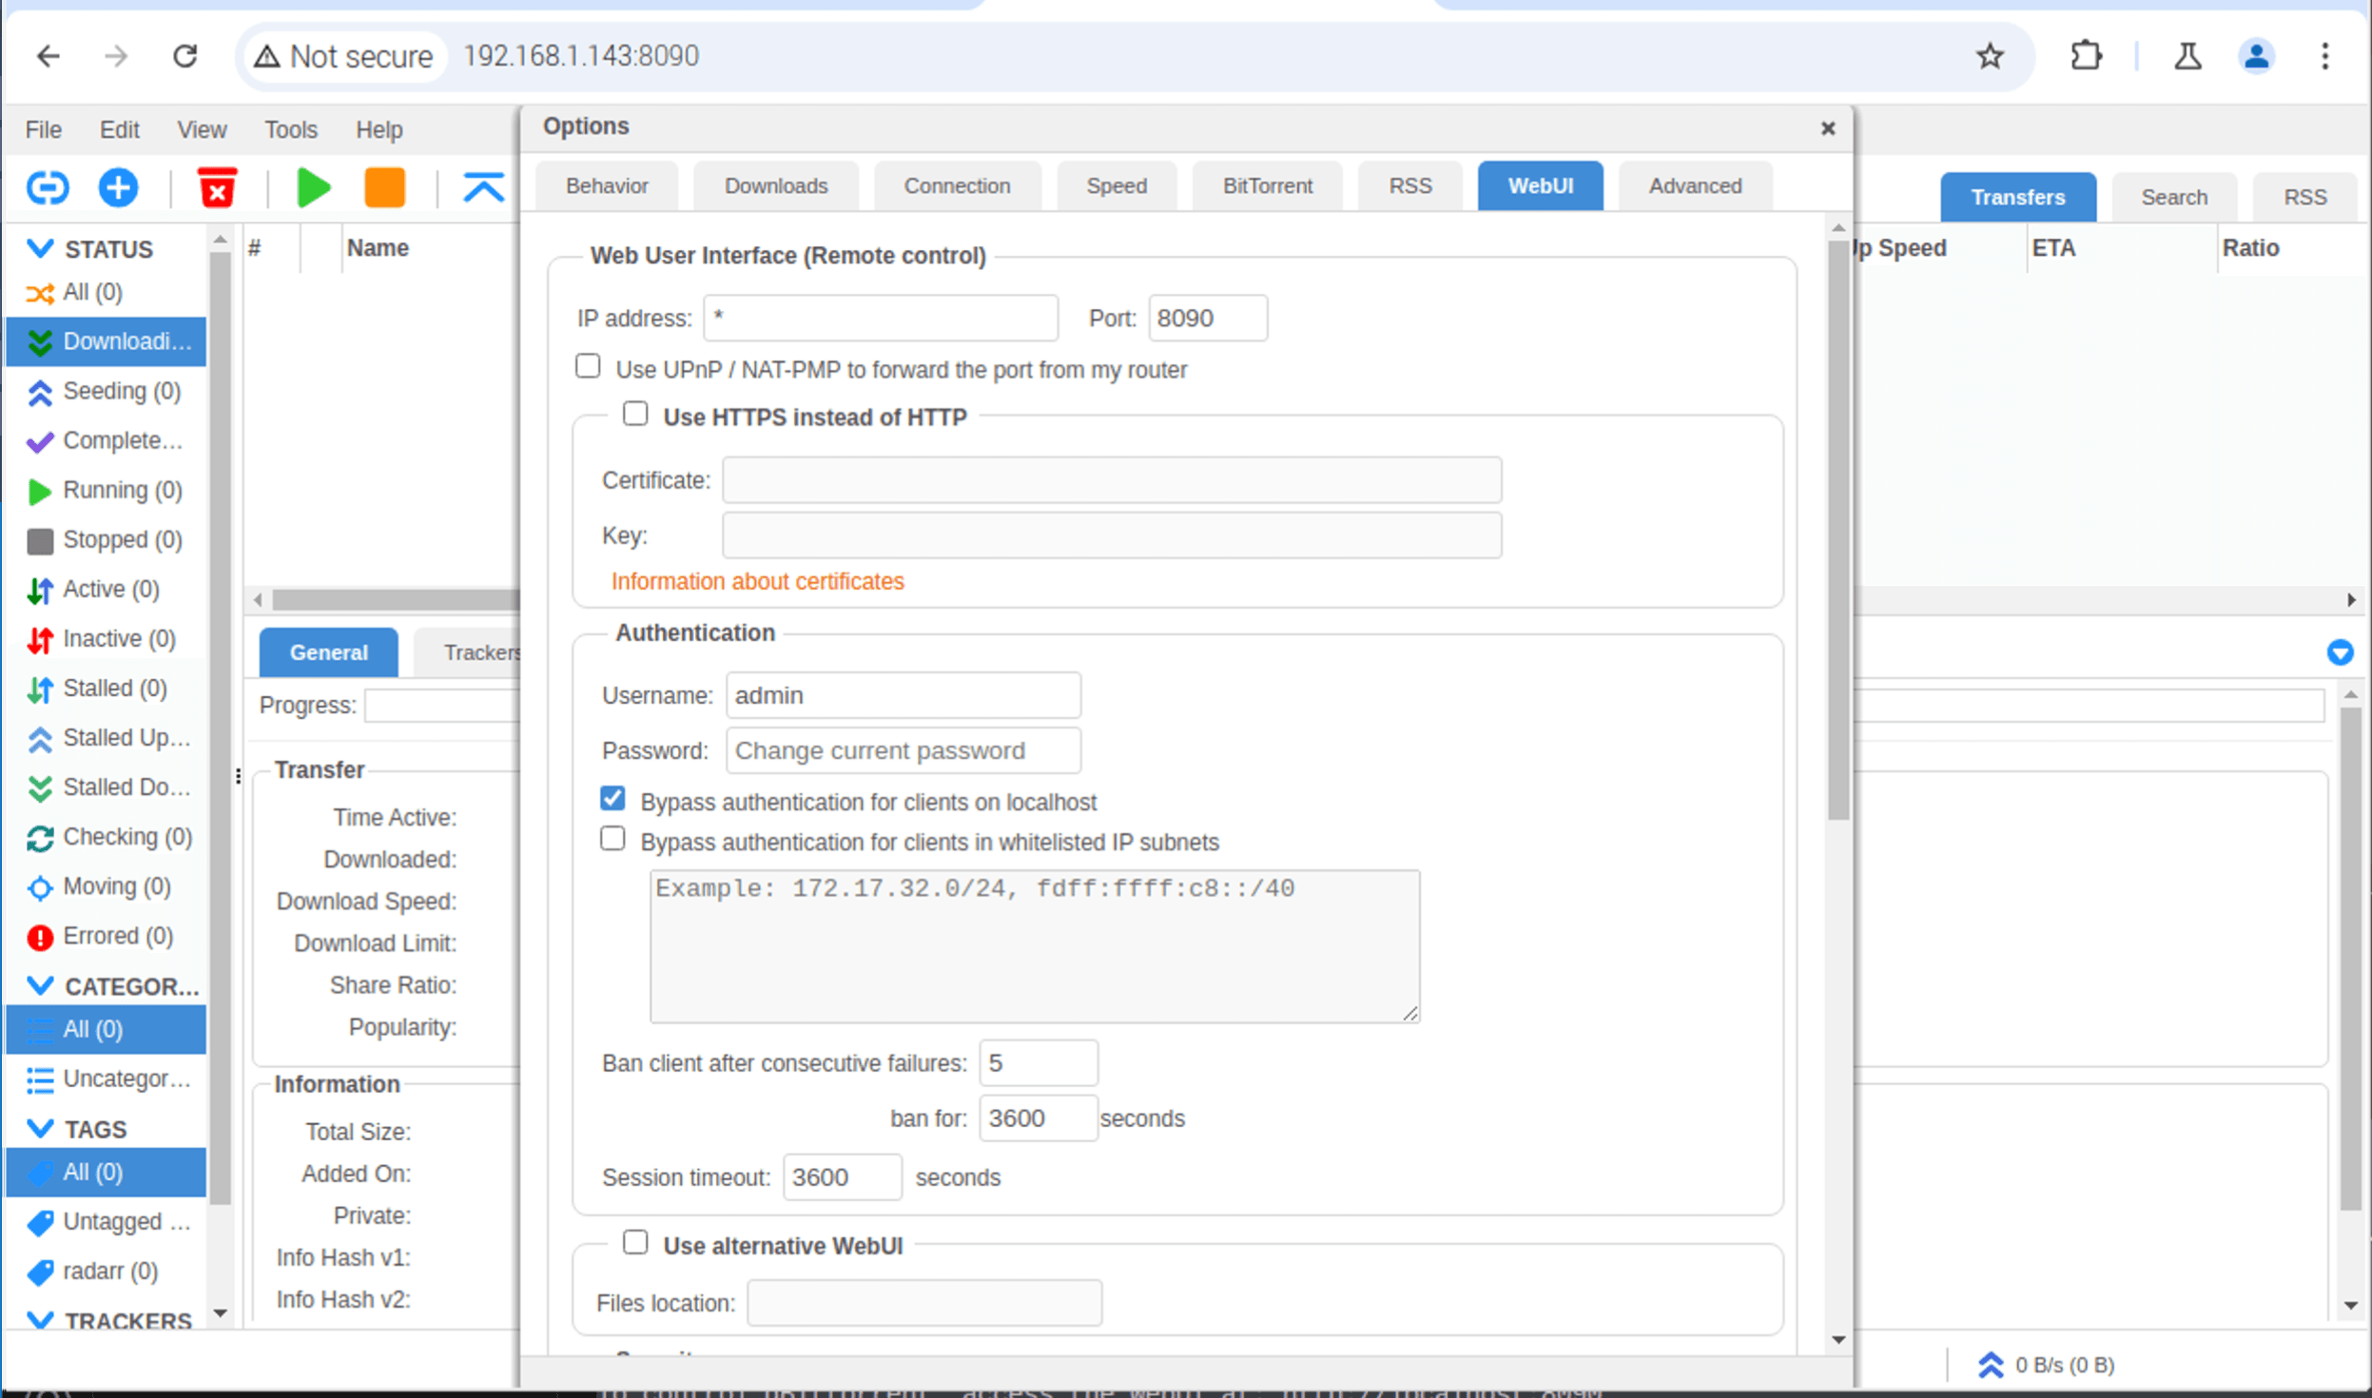Enable Use HTTPS instead of HTTP

click(635, 413)
